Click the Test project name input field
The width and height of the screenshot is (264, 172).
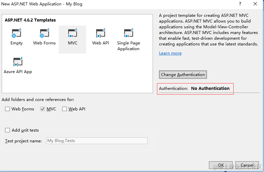coord(97,141)
